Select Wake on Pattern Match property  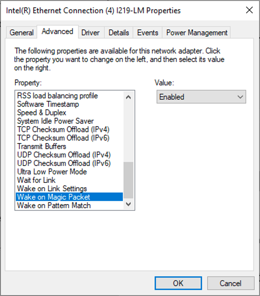point(69,205)
